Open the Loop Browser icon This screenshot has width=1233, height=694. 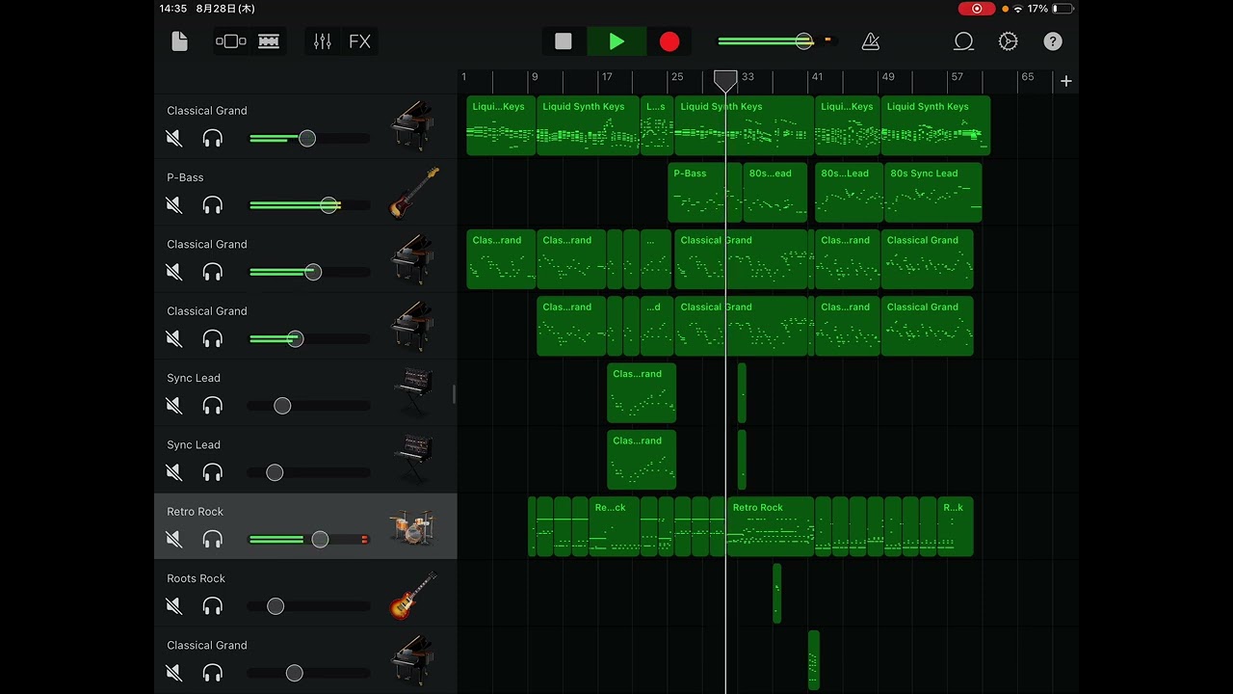click(963, 41)
